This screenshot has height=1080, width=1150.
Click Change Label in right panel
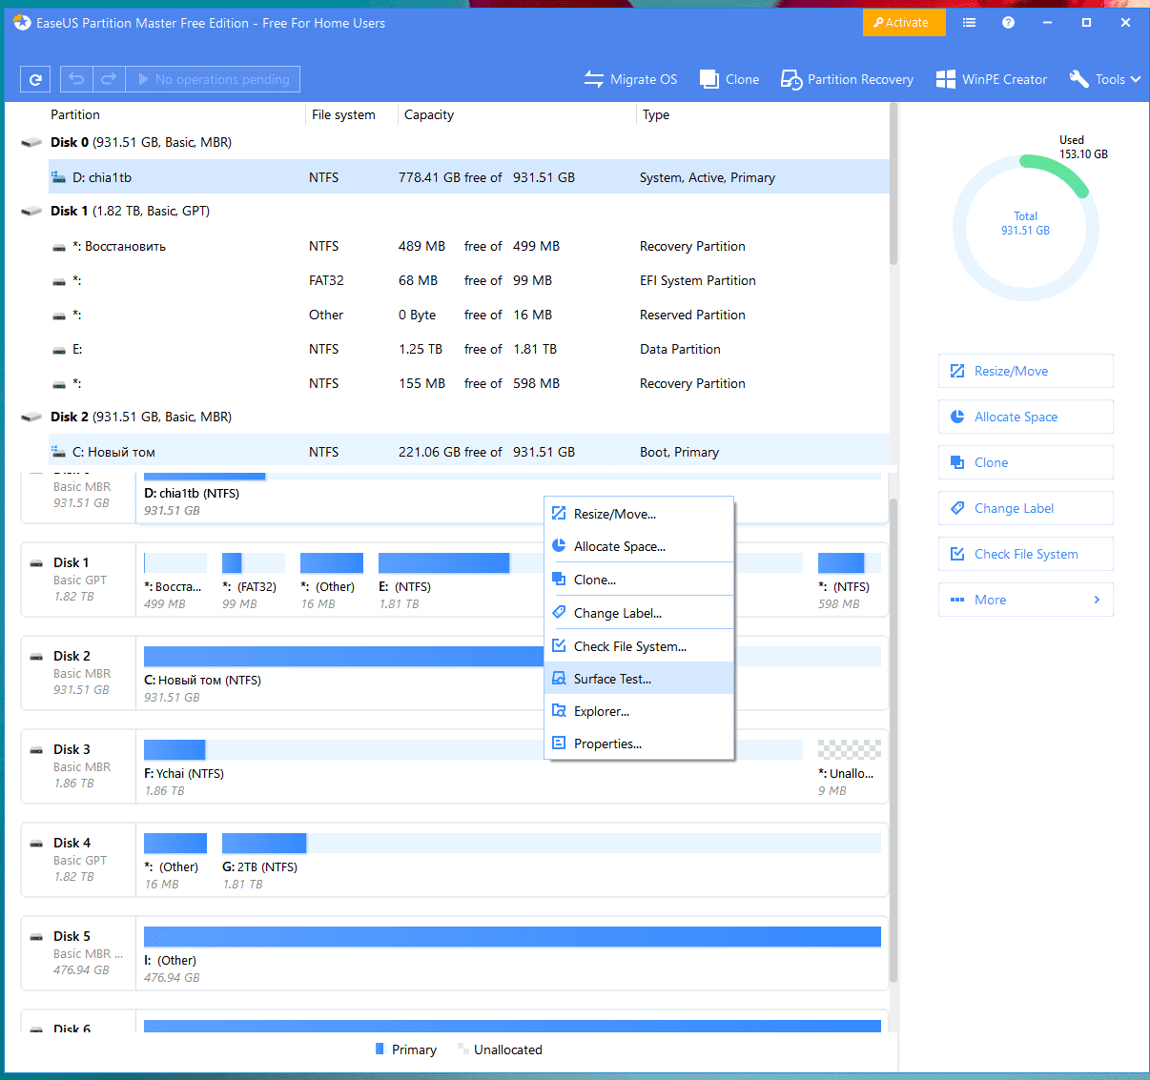tap(1026, 508)
